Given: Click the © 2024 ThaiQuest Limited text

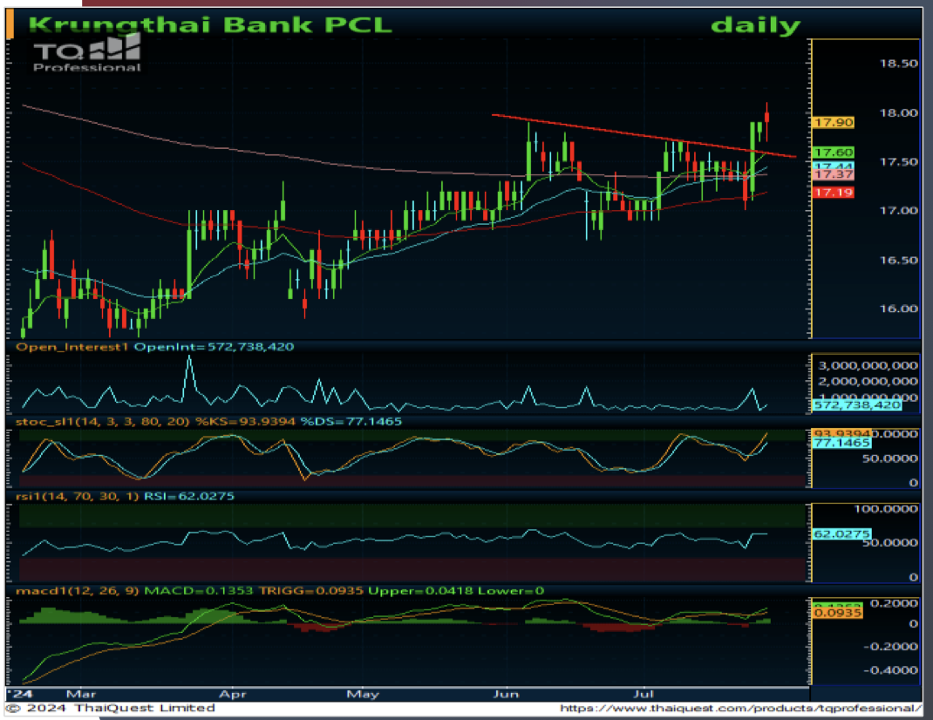Looking at the screenshot, I should click(111, 708).
